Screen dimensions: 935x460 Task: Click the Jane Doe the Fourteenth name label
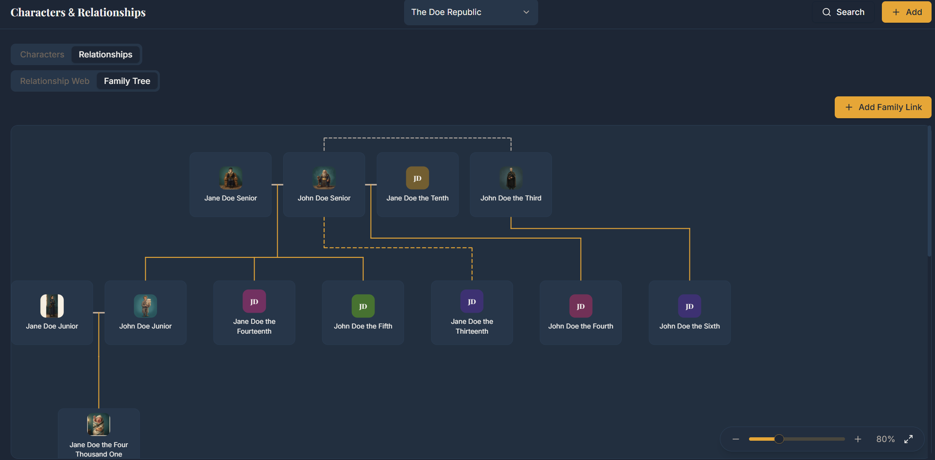pyautogui.click(x=254, y=326)
